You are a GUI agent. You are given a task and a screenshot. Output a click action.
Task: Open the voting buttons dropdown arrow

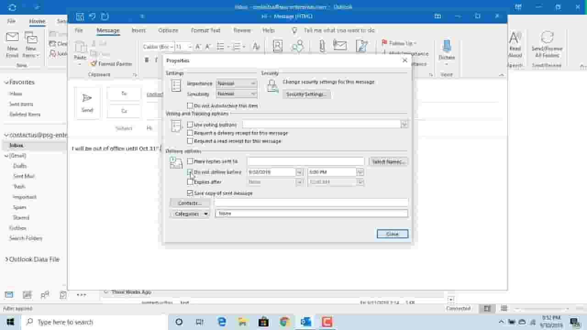tap(404, 124)
